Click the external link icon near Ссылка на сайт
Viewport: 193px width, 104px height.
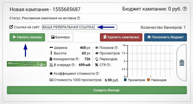(x=11, y=27)
